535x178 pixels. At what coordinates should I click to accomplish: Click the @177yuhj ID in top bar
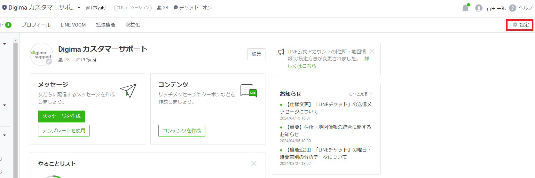96,8
